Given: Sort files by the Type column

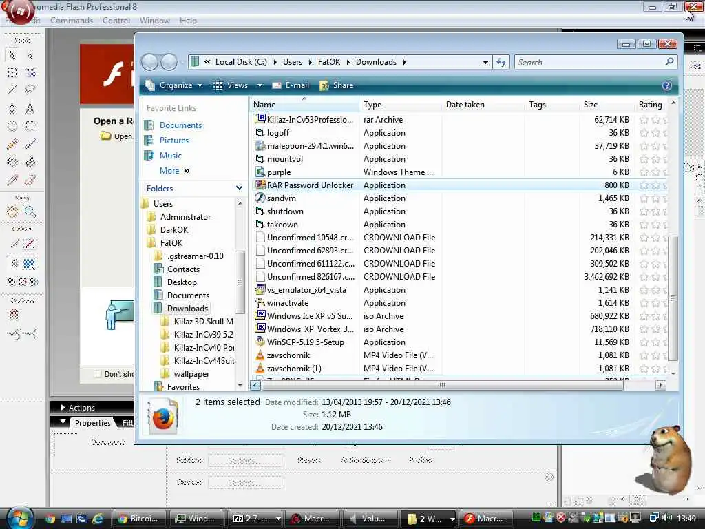Looking at the screenshot, I should coord(400,105).
